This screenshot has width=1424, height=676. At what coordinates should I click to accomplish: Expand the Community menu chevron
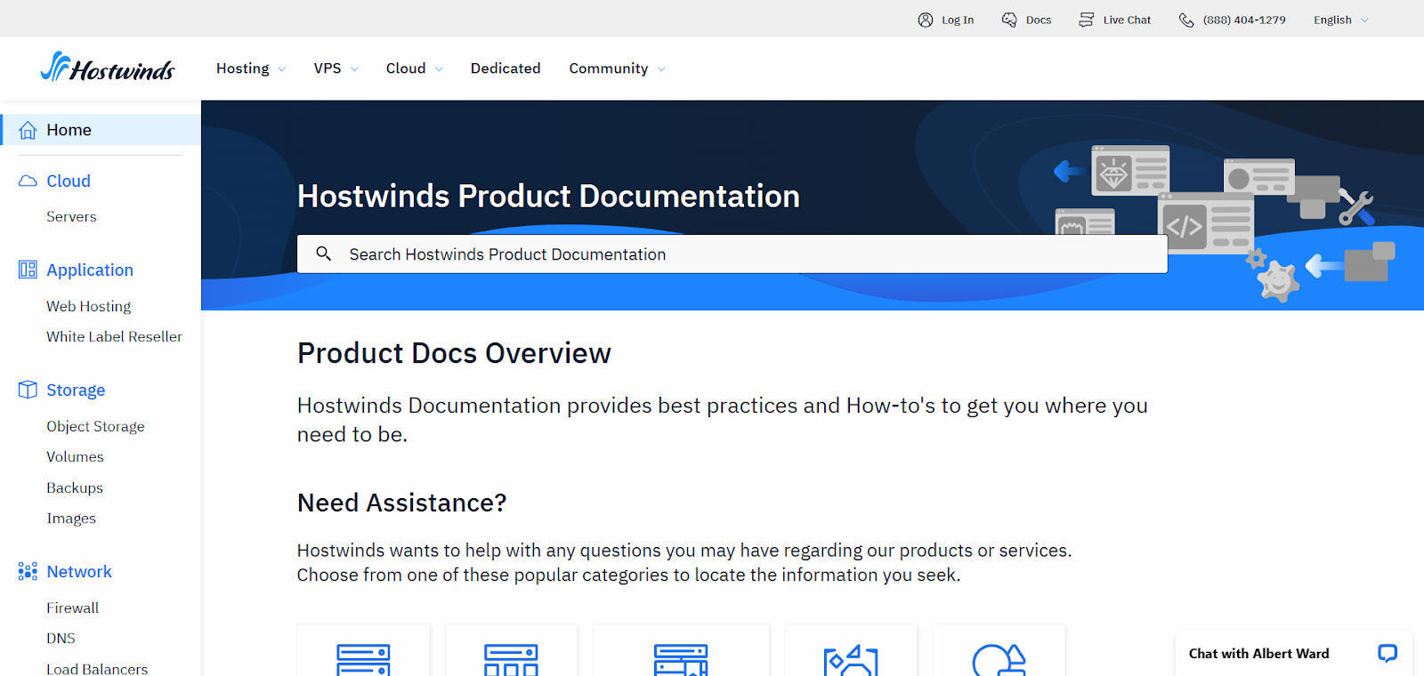(x=661, y=69)
